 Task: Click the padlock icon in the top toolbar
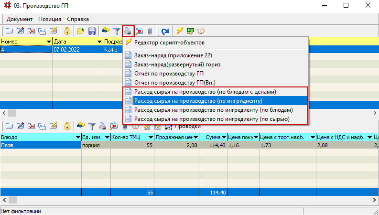67,31
